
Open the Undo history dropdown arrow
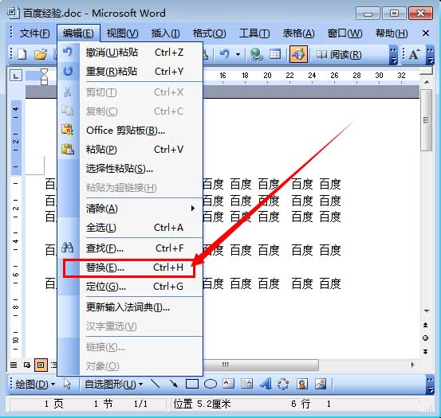pos(238,54)
